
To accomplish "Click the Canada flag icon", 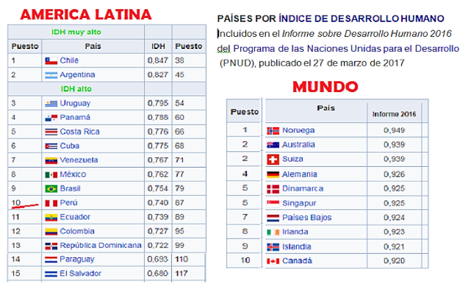I will [272, 261].
